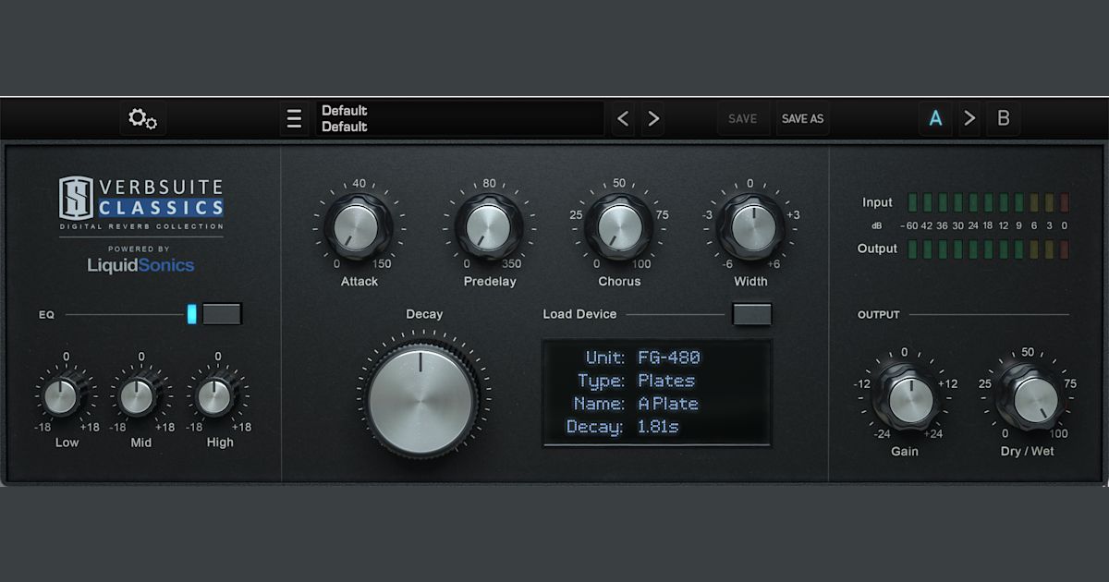Load the previous preset with the left arrow
1109x582 pixels.
622,118
